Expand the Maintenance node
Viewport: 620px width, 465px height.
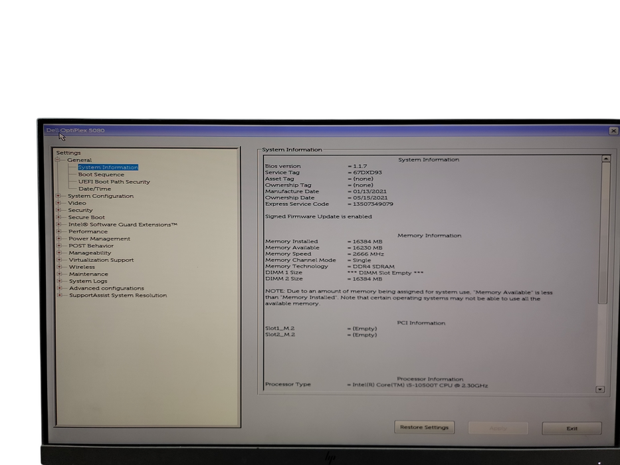click(x=59, y=274)
